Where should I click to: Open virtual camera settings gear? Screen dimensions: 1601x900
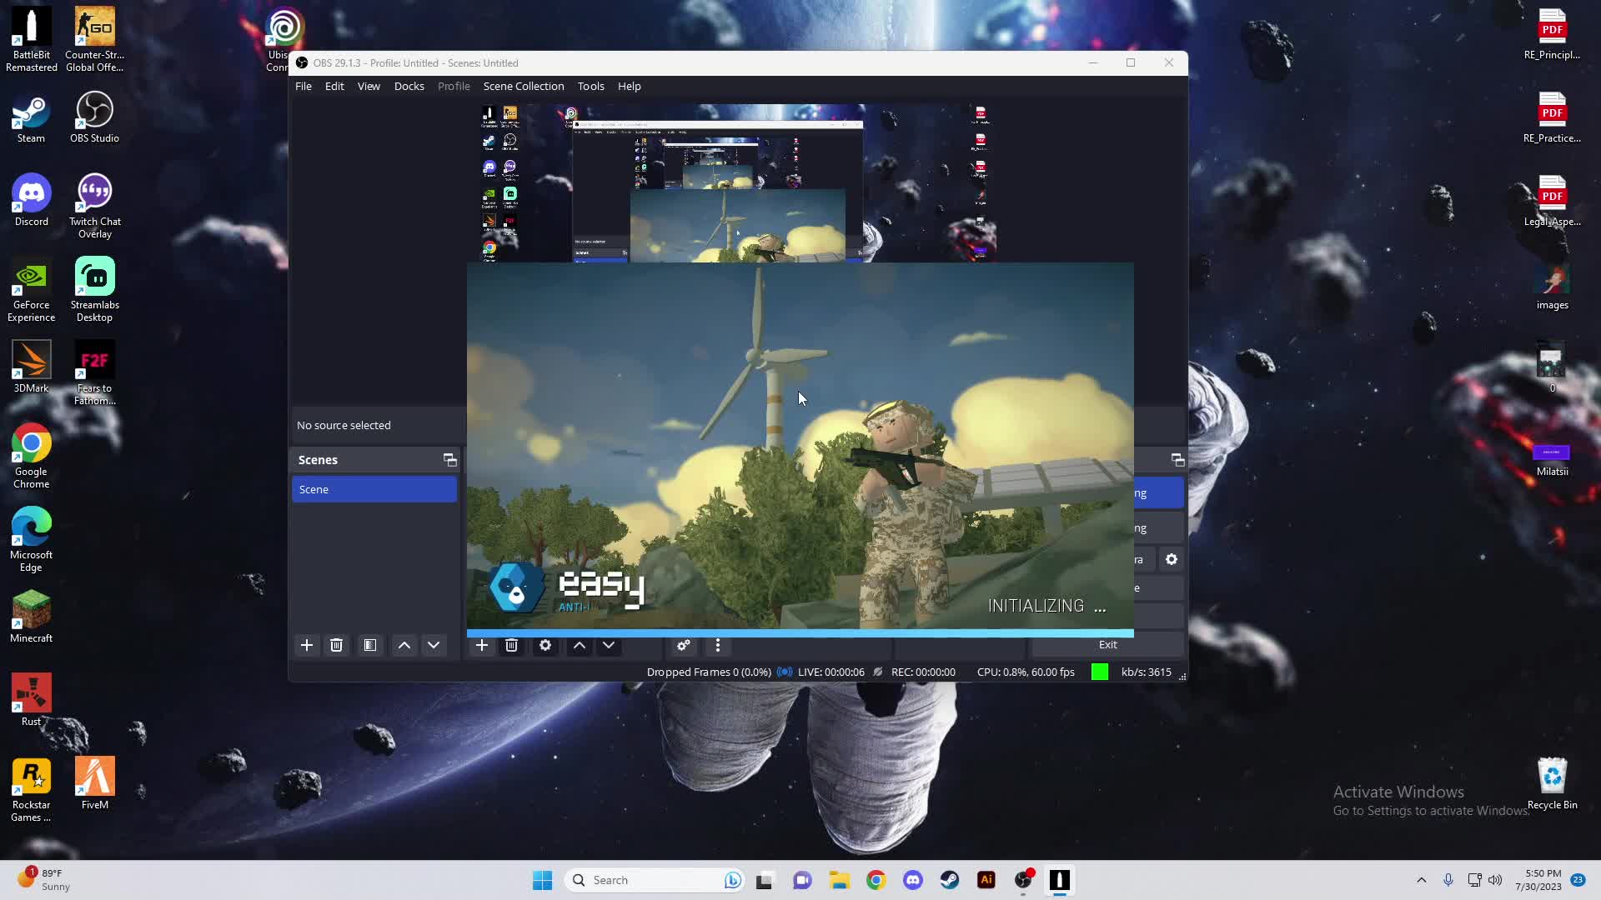[x=1172, y=559]
